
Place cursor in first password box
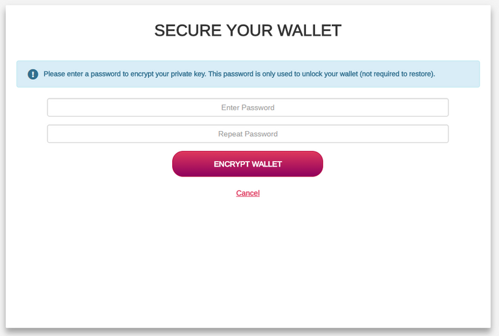[x=248, y=108]
